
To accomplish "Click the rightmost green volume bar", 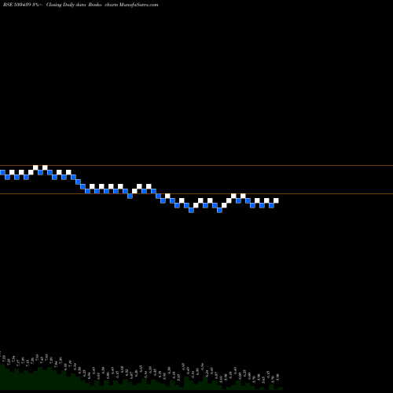I will tap(281, 388).
